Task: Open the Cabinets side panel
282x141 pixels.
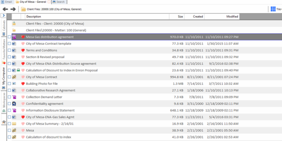Action: (4, 28)
